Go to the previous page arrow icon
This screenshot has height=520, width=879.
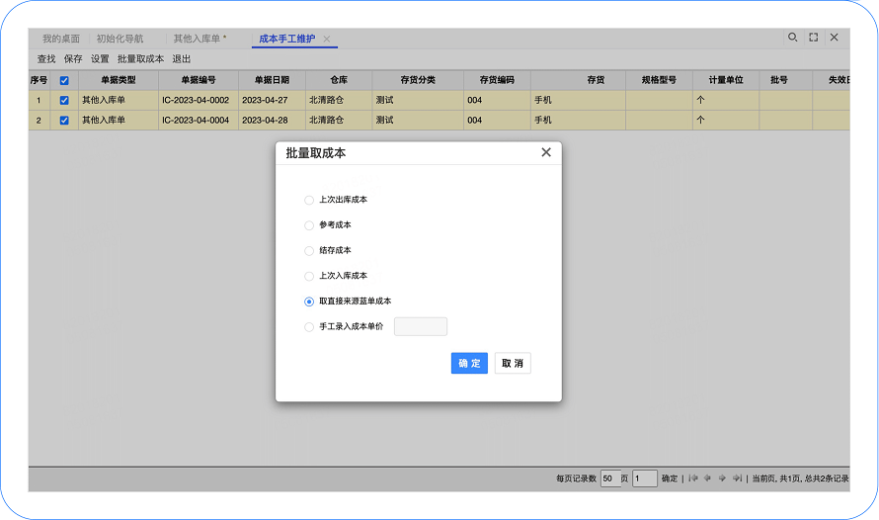pyautogui.click(x=707, y=478)
